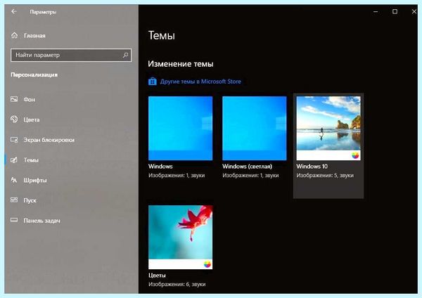Click the Windows (светлая) theme name

[x=247, y=167]
